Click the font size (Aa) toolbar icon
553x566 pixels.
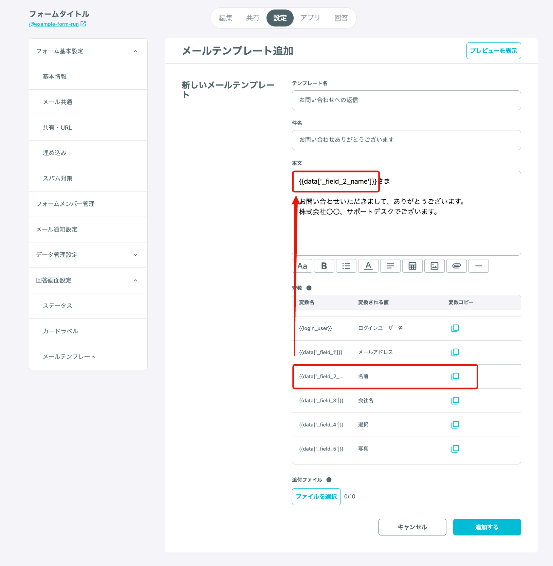[x=302, y=266]
